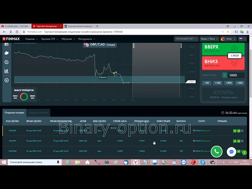
Task: Click the green phone call button
Action: (x=216, y=151)
